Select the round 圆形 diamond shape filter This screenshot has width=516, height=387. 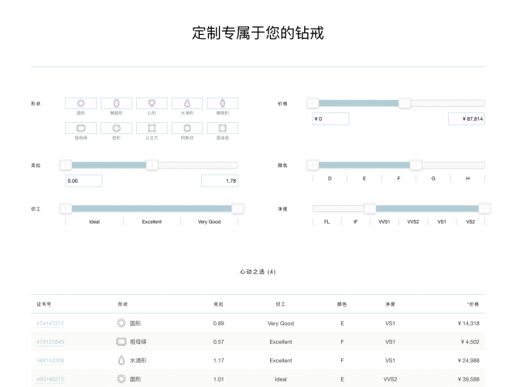click(x=80, y=104)
